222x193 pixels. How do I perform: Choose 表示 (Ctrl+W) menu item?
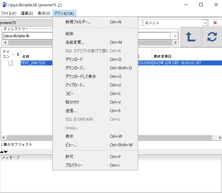pyautogui.click(x=95, y=136)
